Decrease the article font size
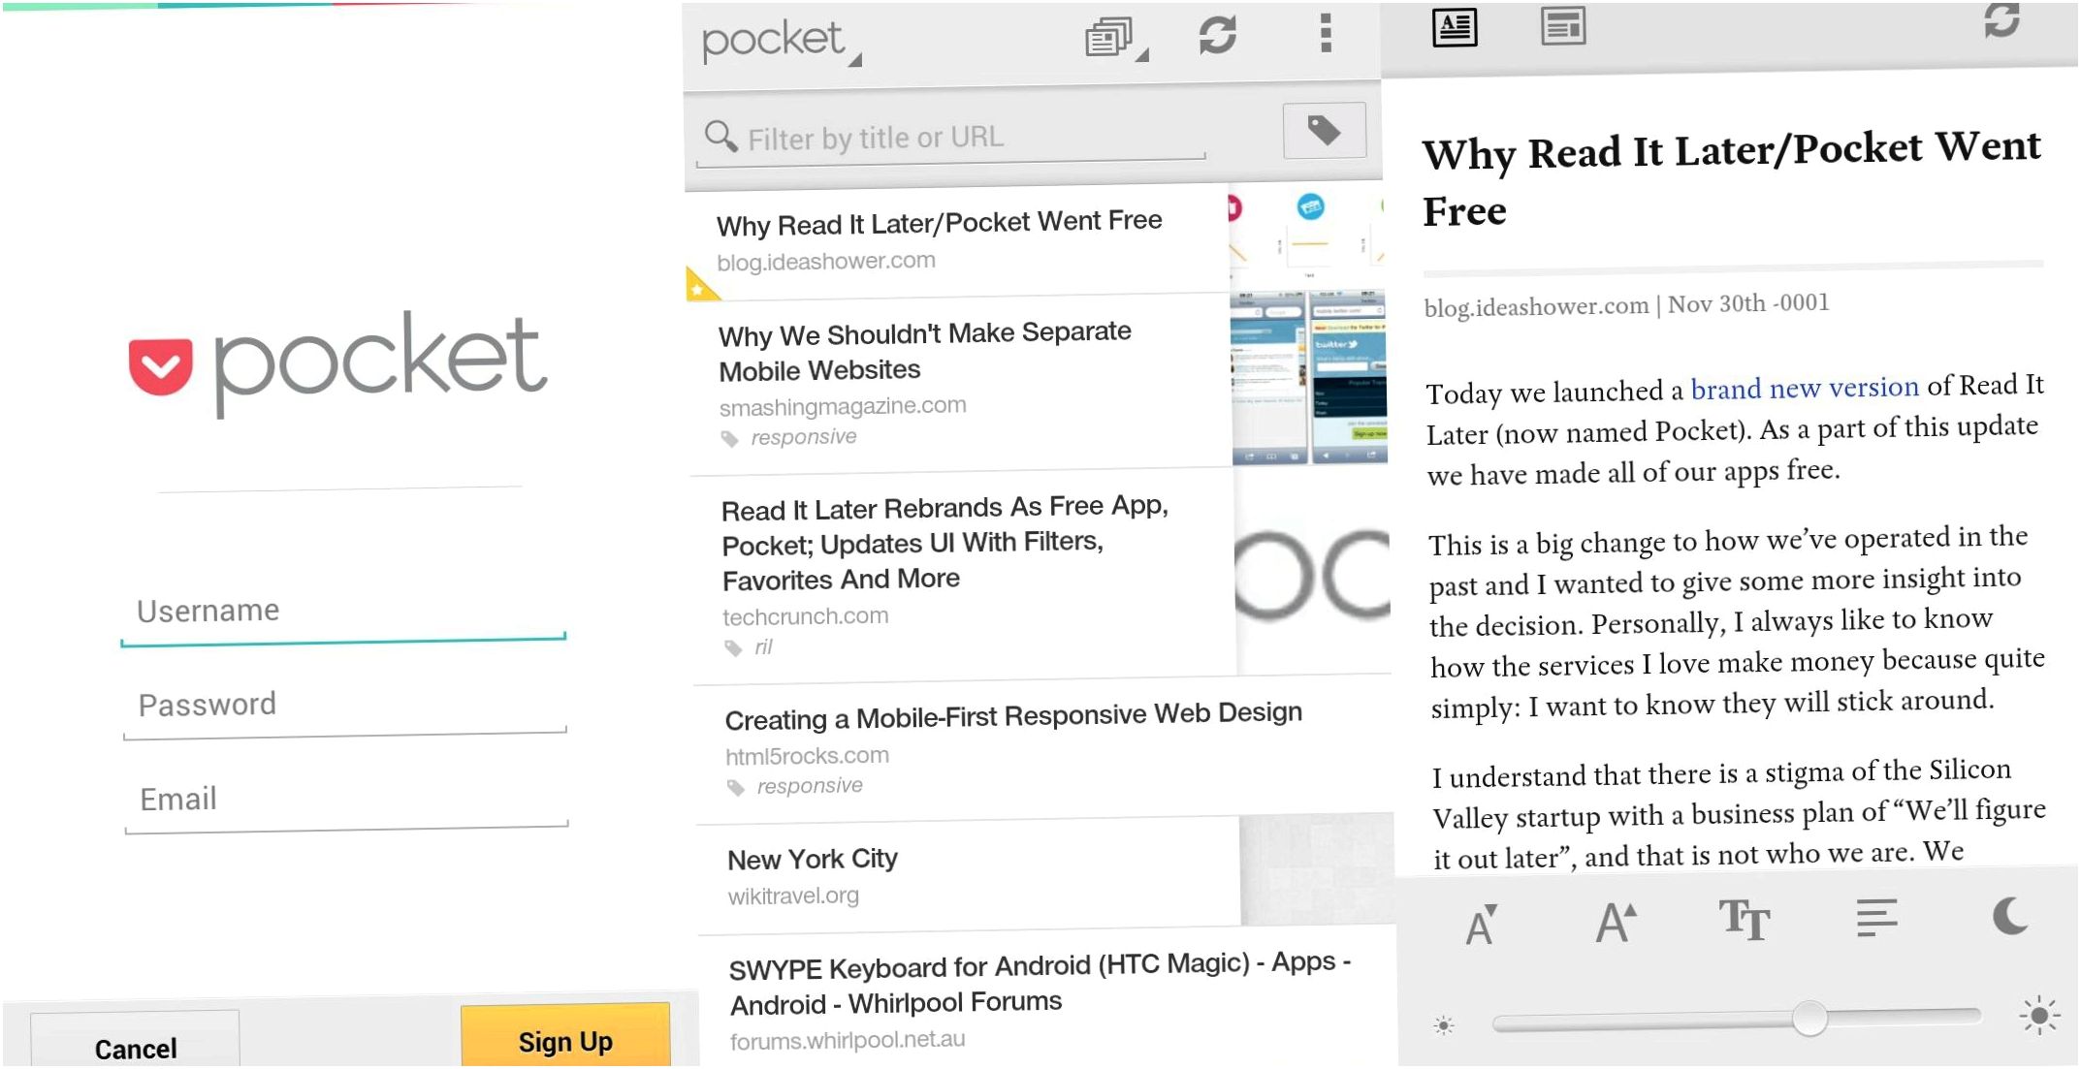 coord(1482,925)
